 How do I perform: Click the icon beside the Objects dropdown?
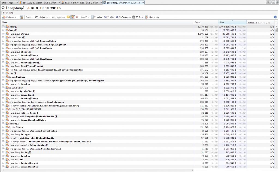pyautogui.click(x=21, y=17)
